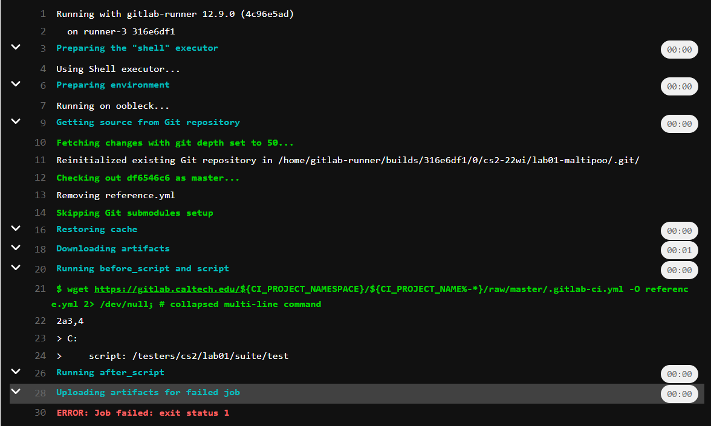
Task: Toggle the Downloading artifacts section chevron
Action: pyautogui.click(x=16, y=248)
